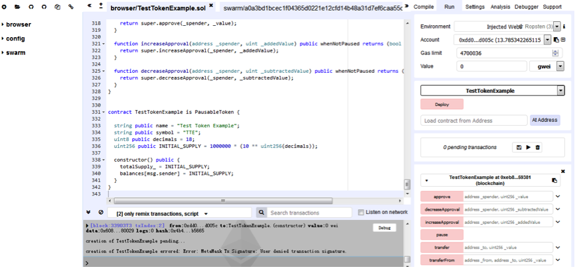575x267 pixels.
Task: Click the transfer function button
Action: click(x=442, y=248)
